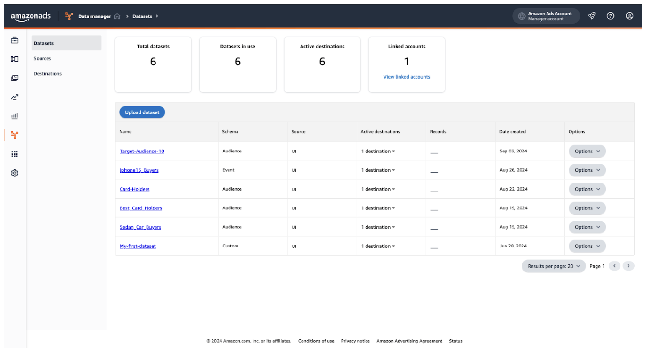The image size is (653, 351).
Task: Open the orange data manager sidebar icon
Action: coord(15,135)
